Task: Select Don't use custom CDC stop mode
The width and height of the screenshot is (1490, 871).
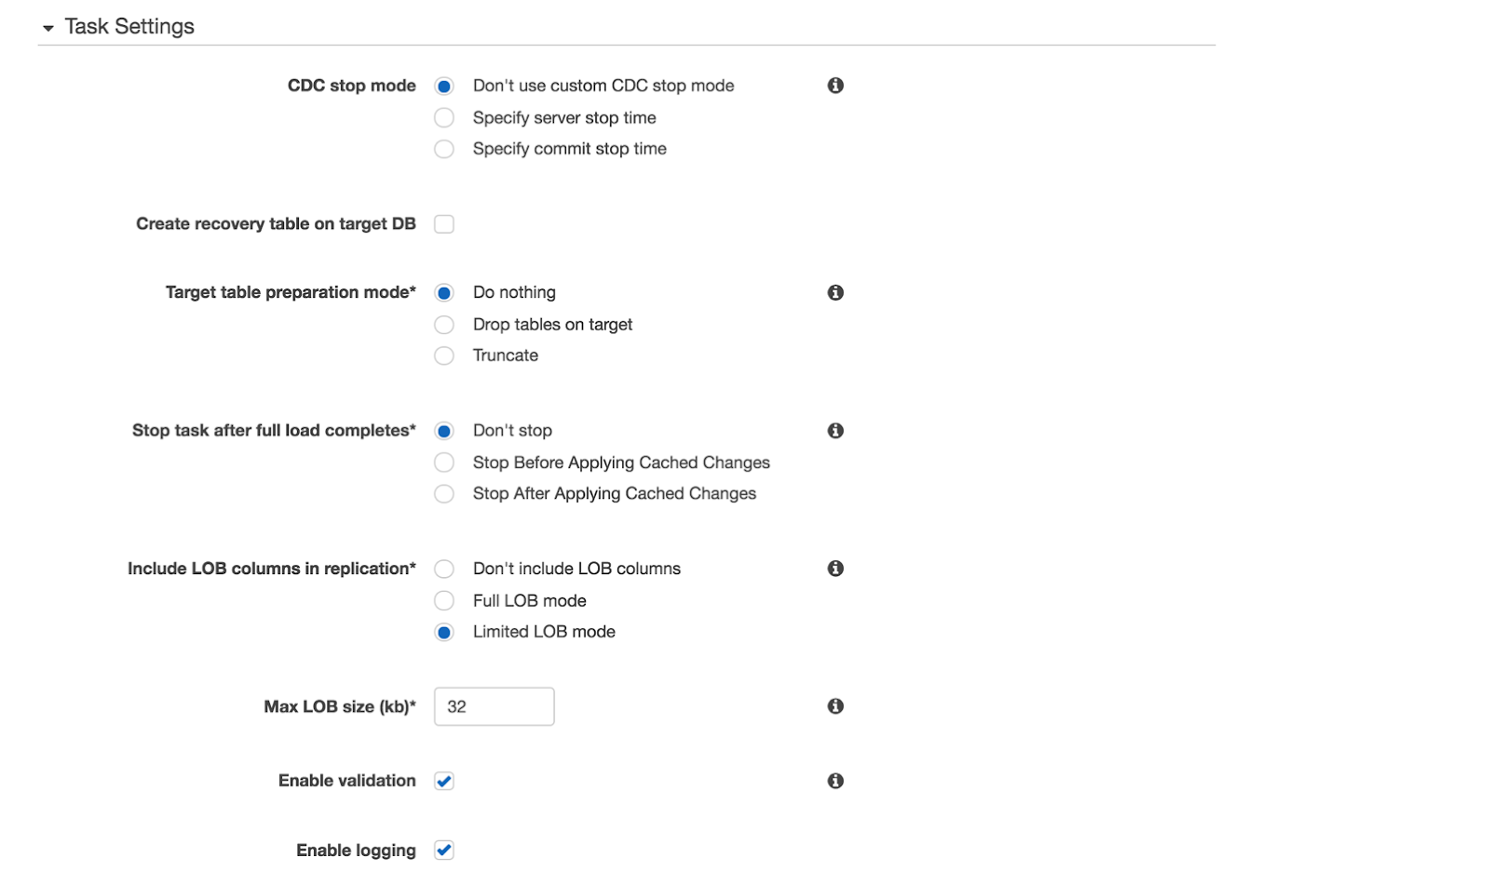Action: click(x=444, y=87)
